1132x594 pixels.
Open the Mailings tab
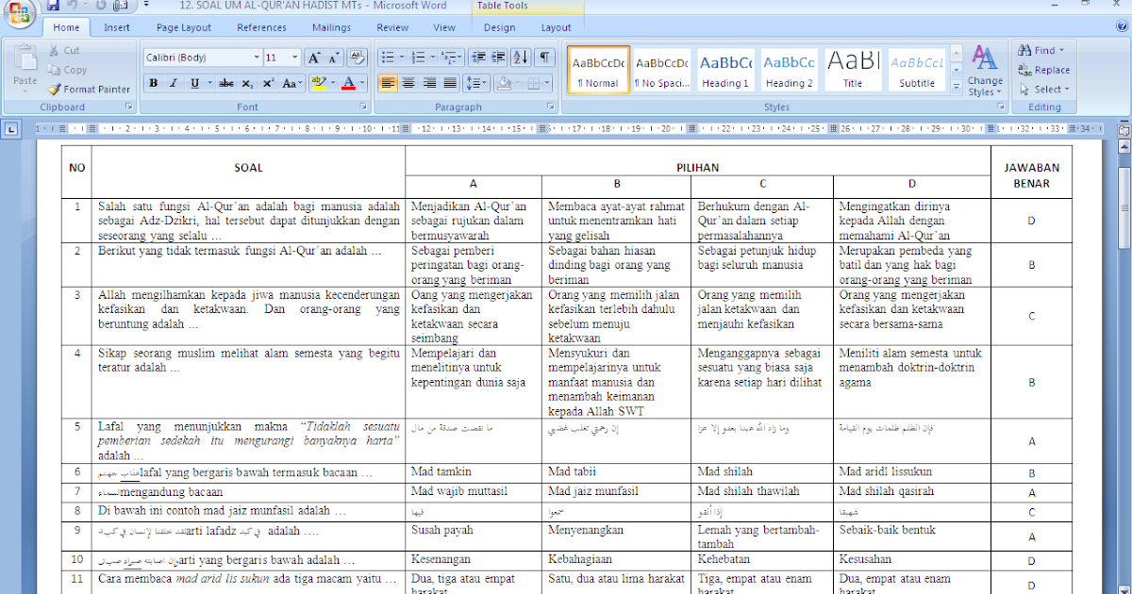click(x=332, y=28)
